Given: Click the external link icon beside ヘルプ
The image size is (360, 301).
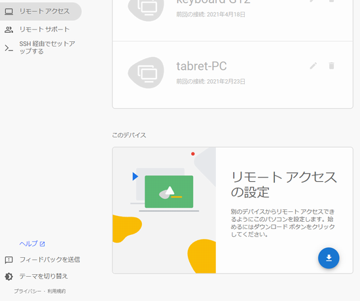Looking at the screenshot, I should point(43,244).
